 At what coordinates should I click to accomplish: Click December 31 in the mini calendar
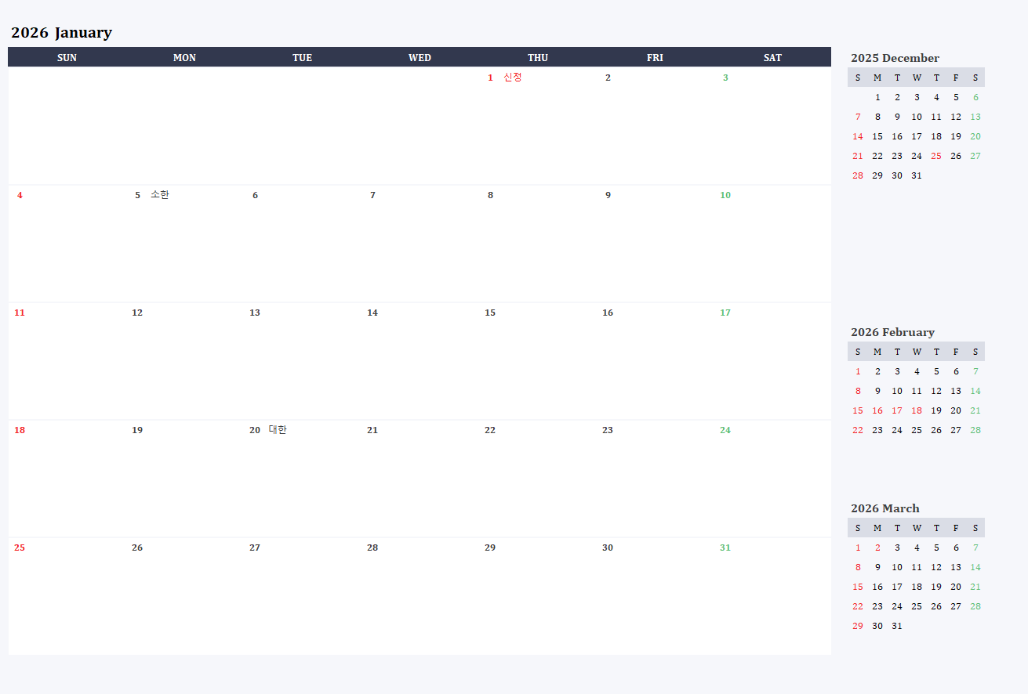(x=917, y=175)
